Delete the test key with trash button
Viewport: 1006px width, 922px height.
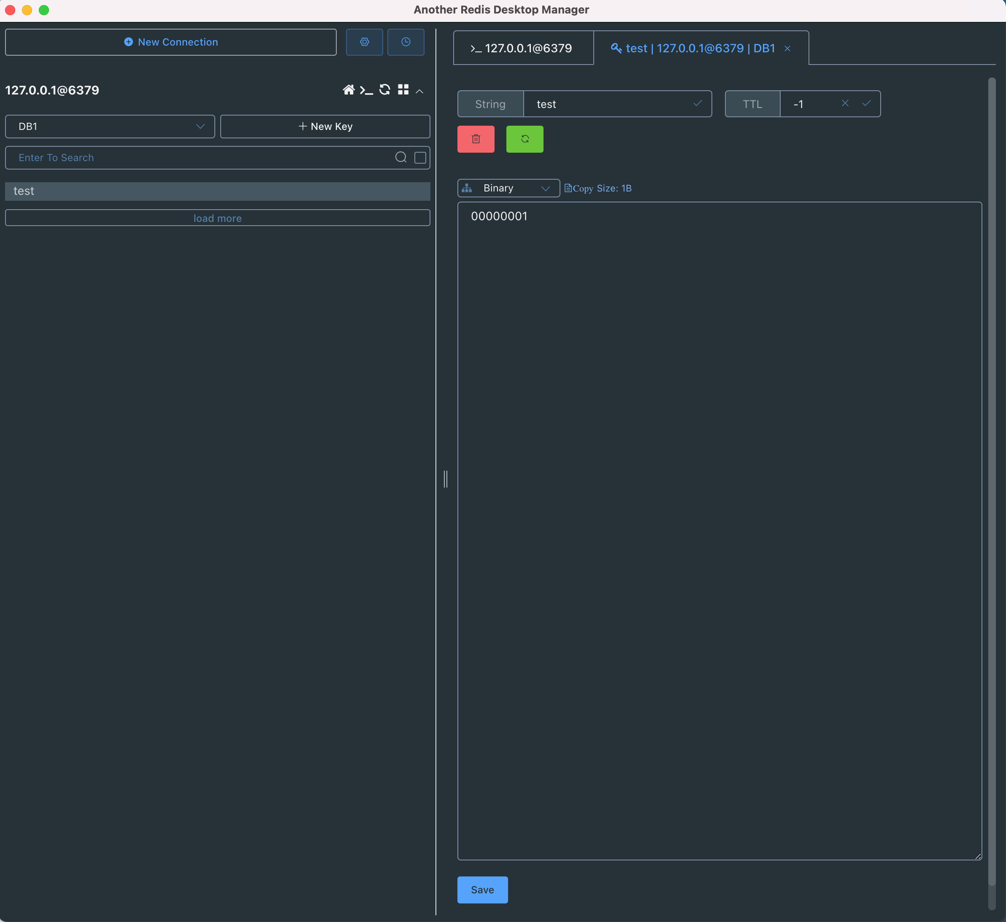476,139
